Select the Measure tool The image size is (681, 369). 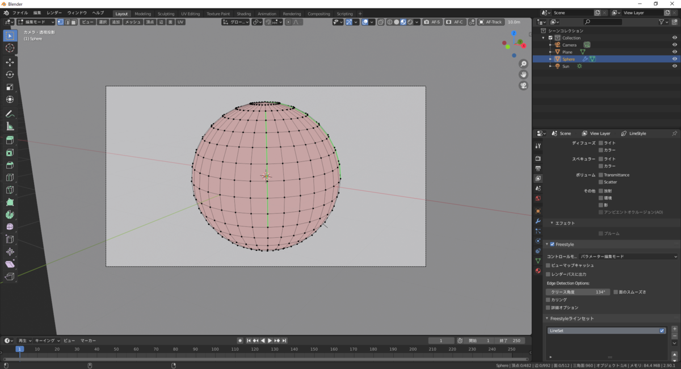10,126
